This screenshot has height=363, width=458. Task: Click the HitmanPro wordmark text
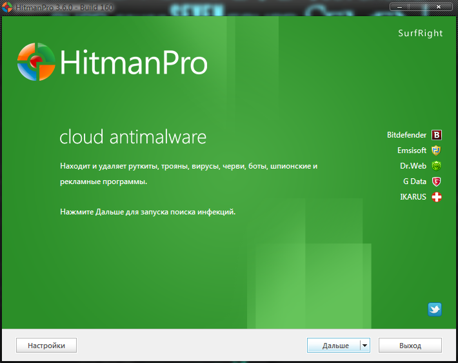point(134,62)
